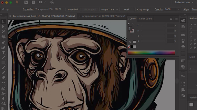197x110 pixels.
Task: Open the Swatches panel dock icon
Action: point(183,35)
